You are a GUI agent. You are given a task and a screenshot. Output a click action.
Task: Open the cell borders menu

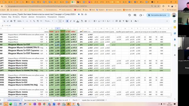tap(86, 21)
